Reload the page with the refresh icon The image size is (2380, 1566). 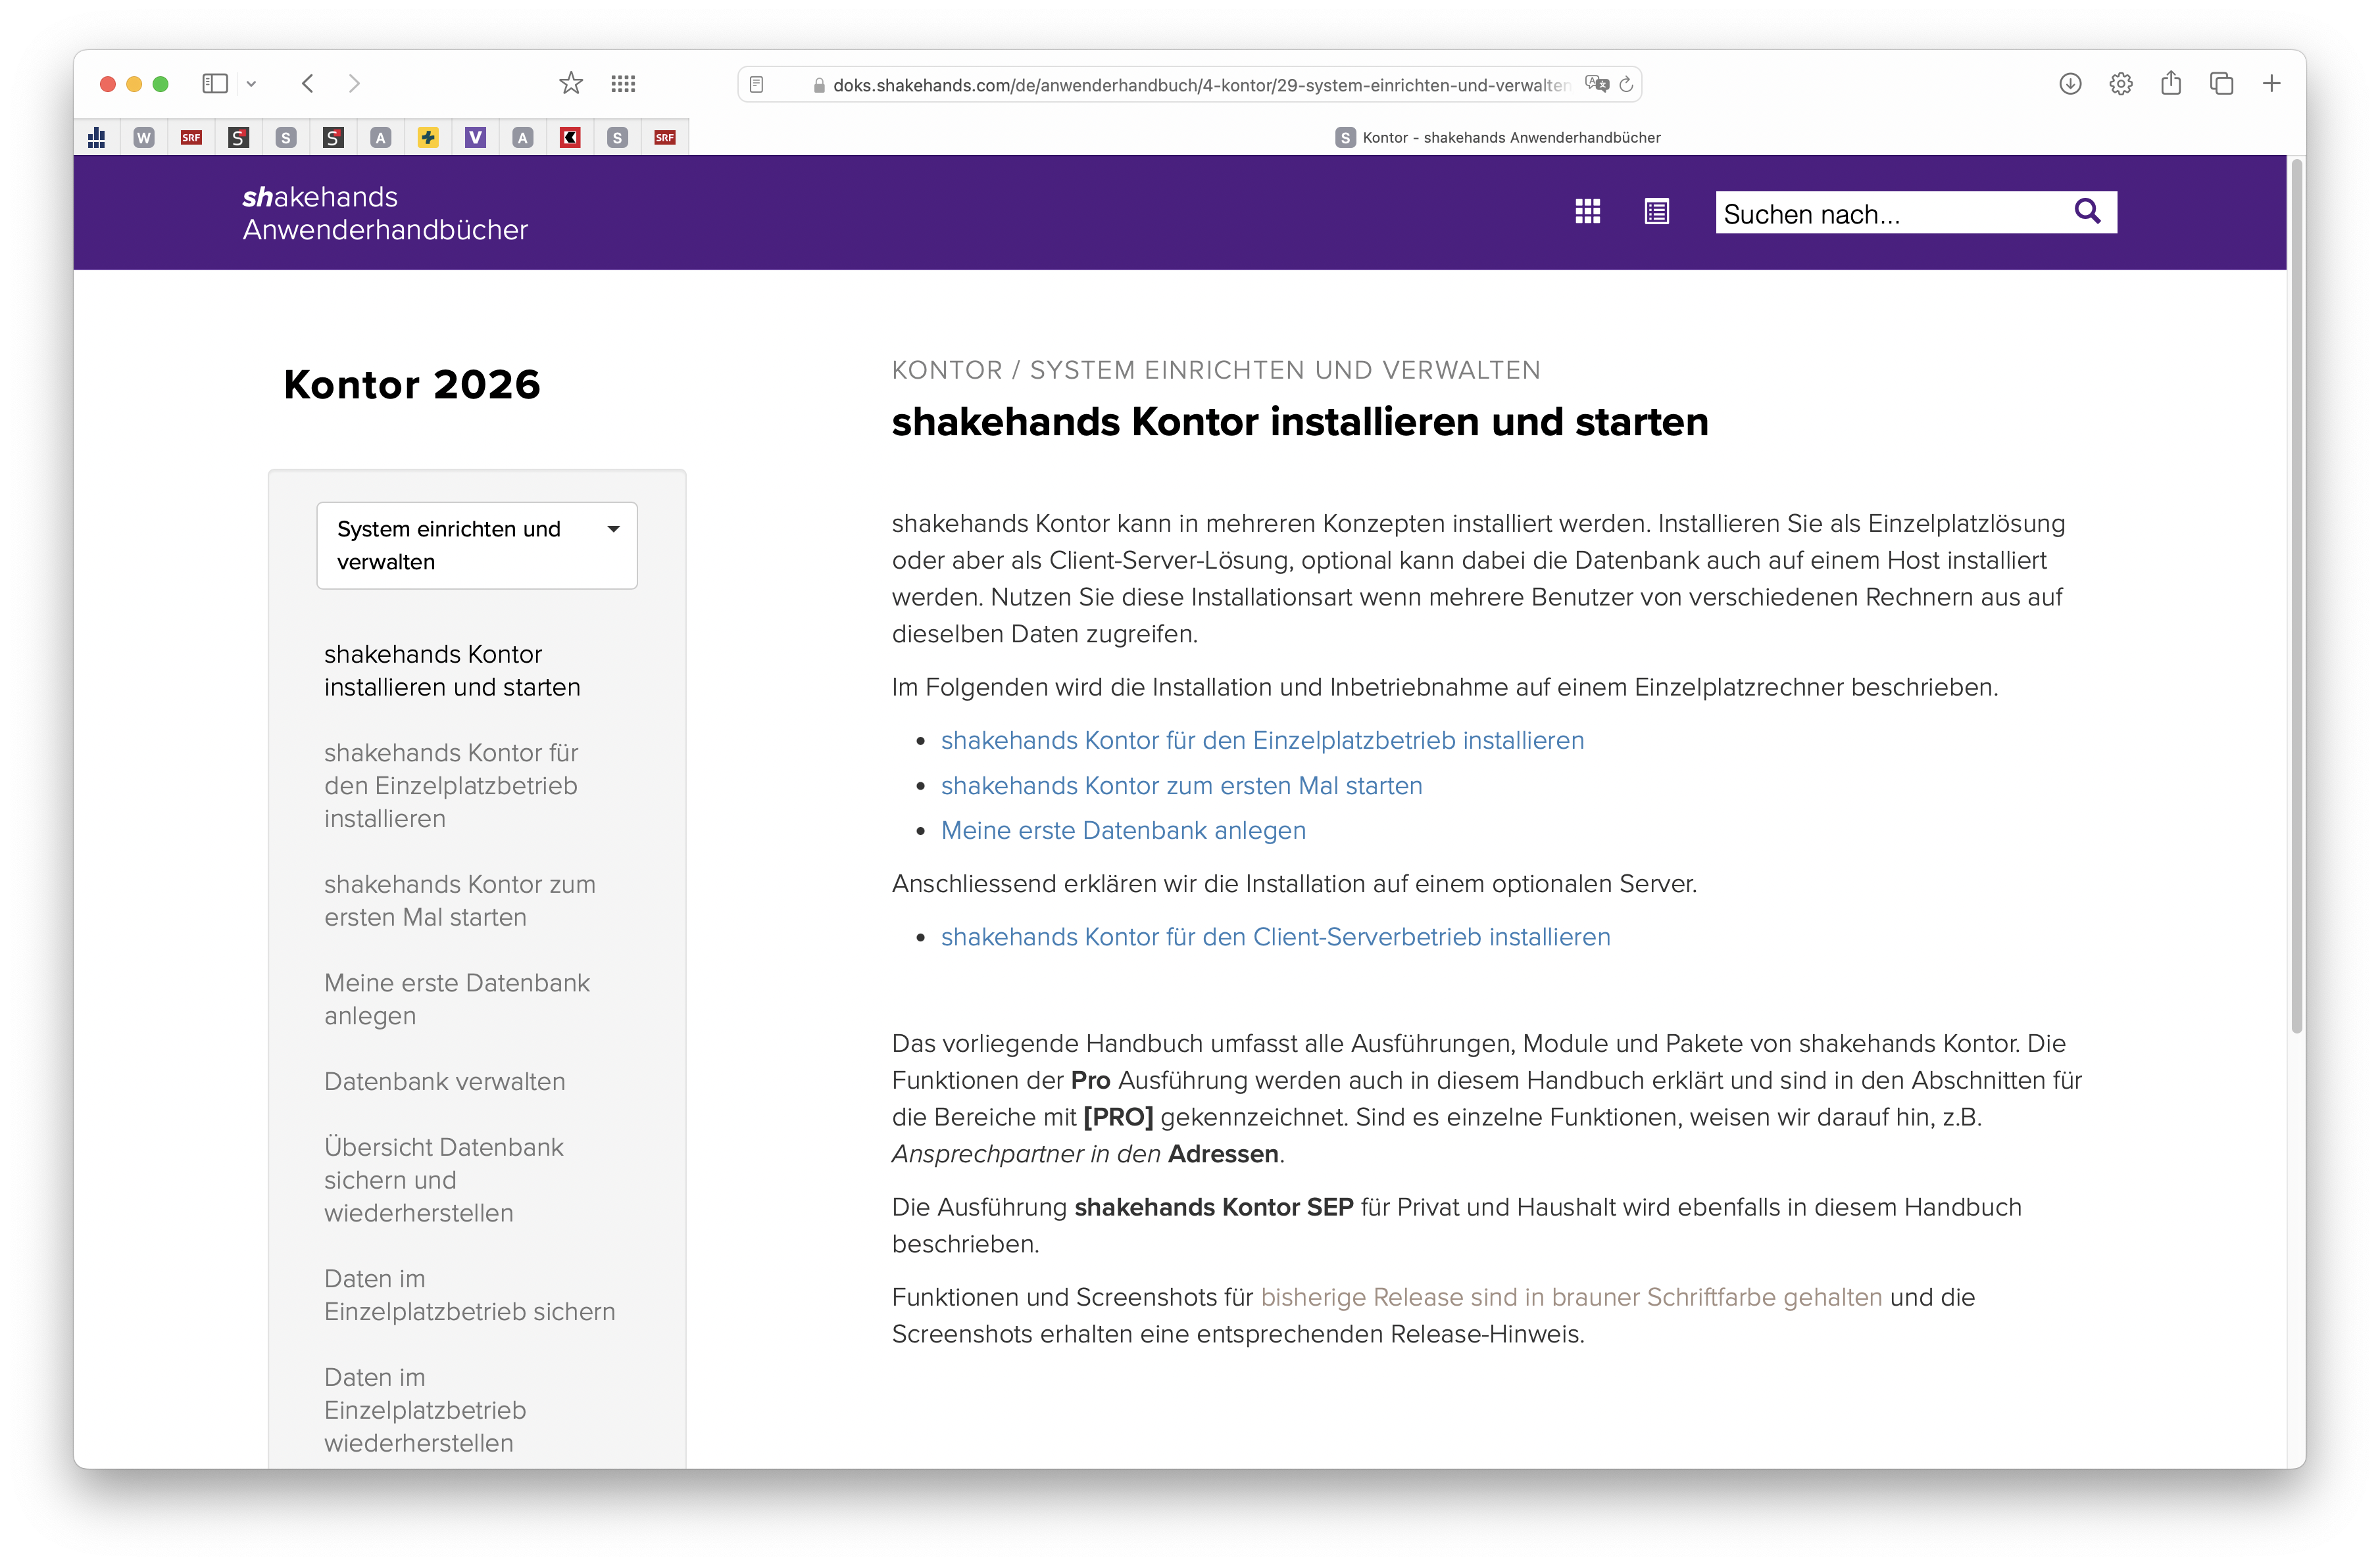point(1626,85)
